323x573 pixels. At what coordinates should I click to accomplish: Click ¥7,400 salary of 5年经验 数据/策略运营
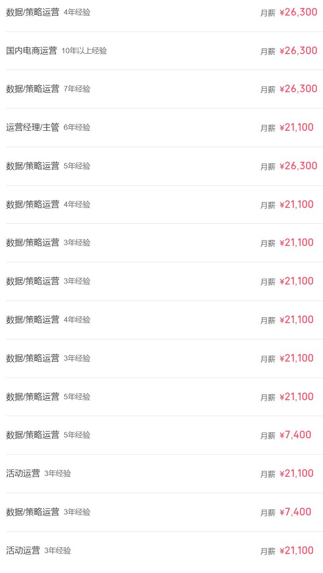295,435
